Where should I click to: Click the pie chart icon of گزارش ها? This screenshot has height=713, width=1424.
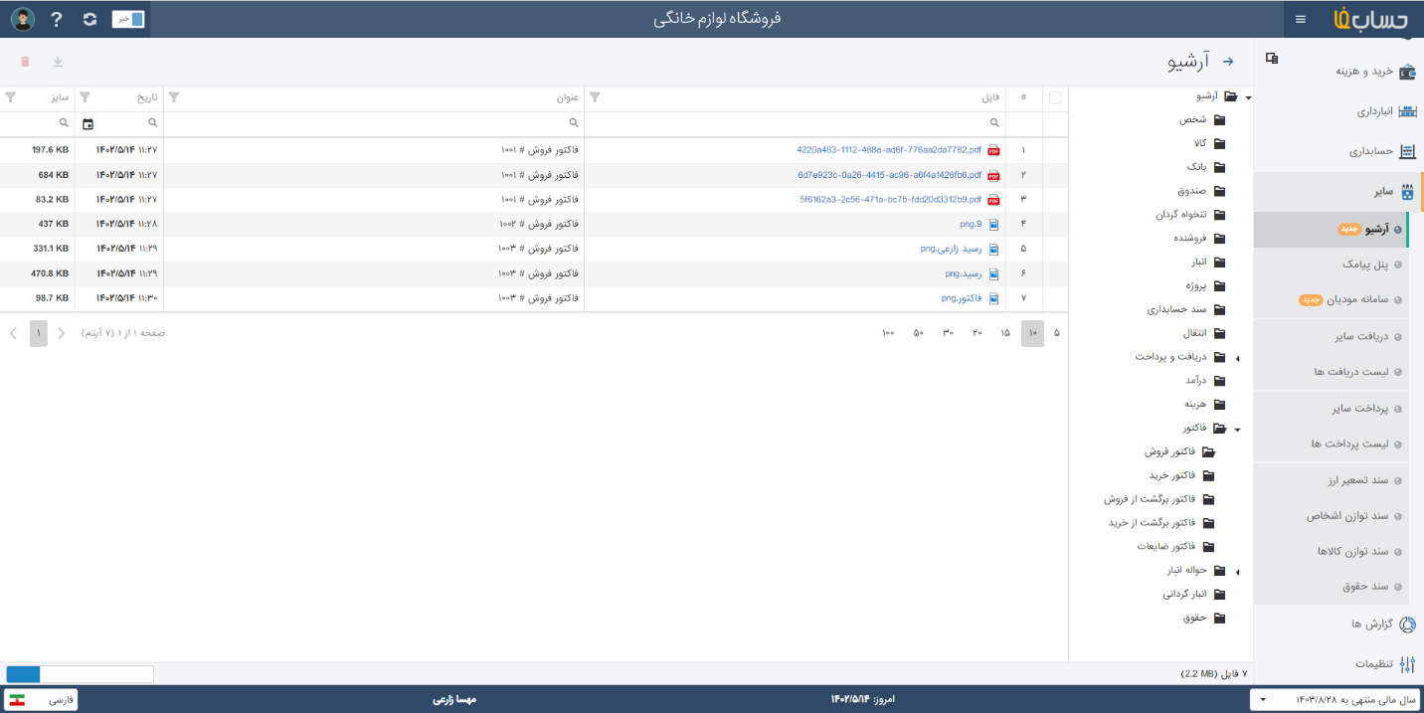tap(1407, 624)
